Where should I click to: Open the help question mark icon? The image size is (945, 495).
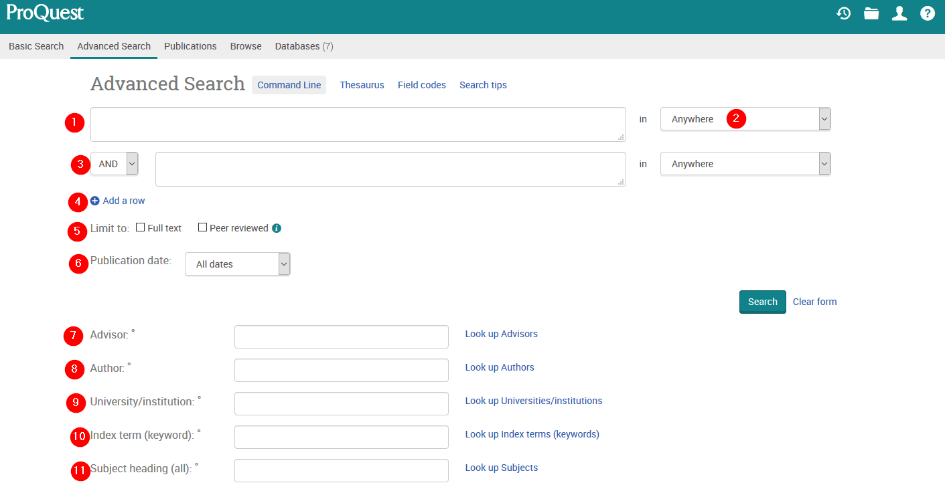click(x=928, y=13)
